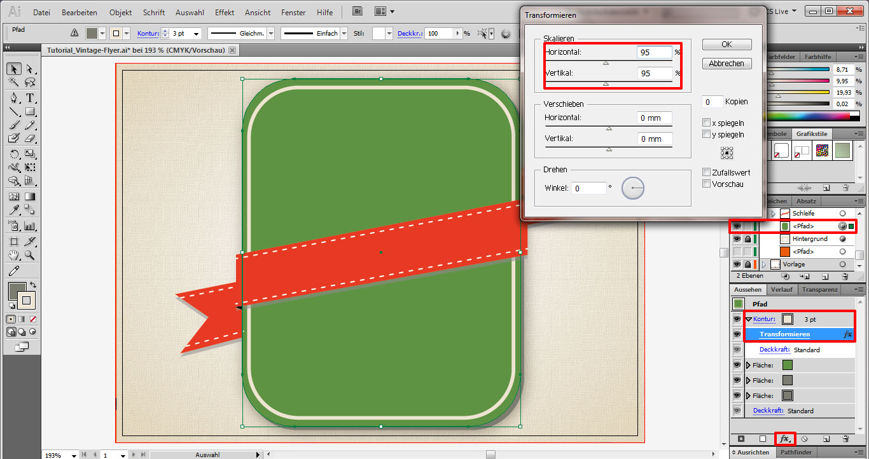The image size is (869, 459).
Task: Click OK in Transformieren dialog
Action: click(x=726, y=45)
